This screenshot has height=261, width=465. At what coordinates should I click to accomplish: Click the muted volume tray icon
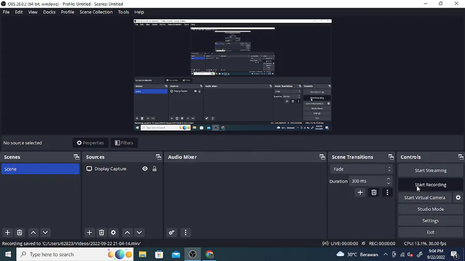point(410,254)
